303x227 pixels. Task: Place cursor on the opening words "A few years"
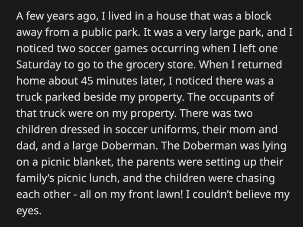coord(45,16)
